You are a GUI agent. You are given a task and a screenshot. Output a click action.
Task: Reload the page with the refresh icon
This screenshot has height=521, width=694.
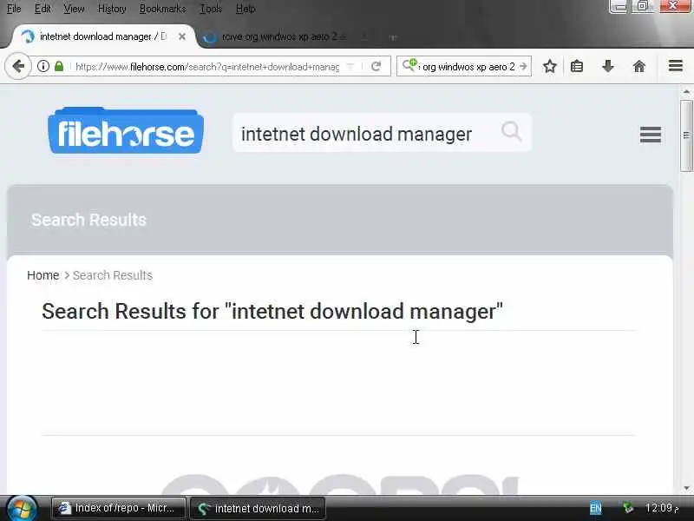pyautogui.click(x=376, y=67)
